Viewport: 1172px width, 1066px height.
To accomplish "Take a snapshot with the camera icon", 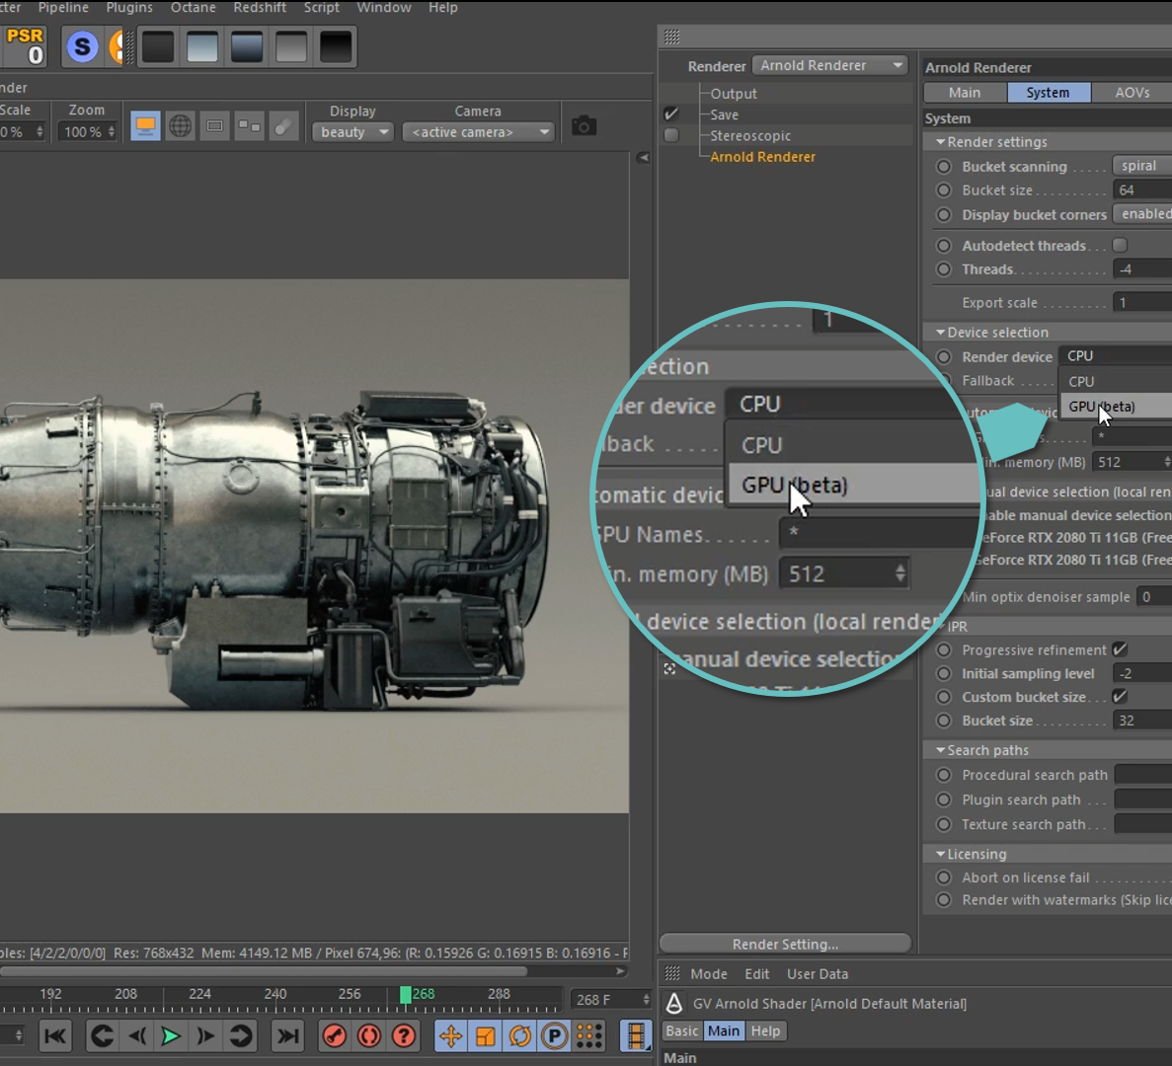I will pyautogui.click(x=584, y=125).
